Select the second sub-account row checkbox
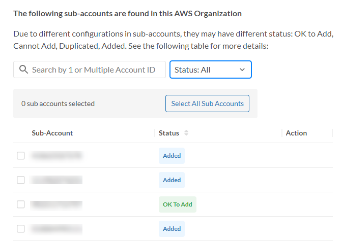This screenshot has height=241, width=342. (x=21, y=180)
